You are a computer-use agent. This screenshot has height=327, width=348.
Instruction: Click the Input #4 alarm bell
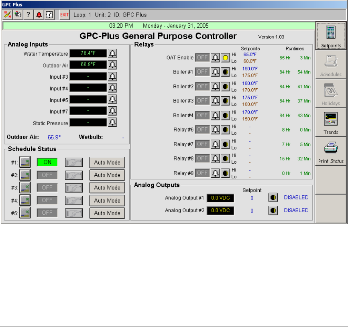pos(112,88)
